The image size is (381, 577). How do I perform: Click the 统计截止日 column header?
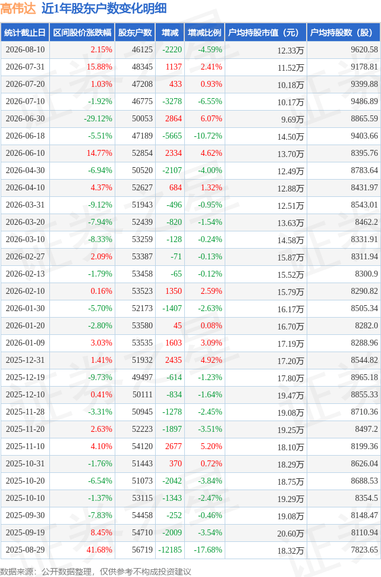(25, 33)
